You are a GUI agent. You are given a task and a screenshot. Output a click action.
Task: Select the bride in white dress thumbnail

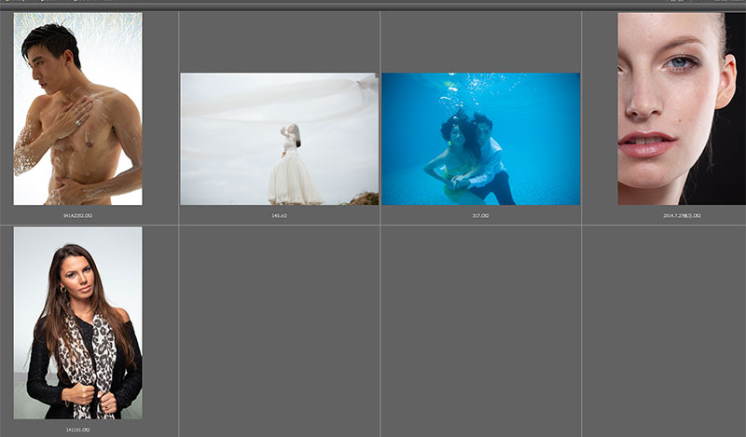(280, 139)
